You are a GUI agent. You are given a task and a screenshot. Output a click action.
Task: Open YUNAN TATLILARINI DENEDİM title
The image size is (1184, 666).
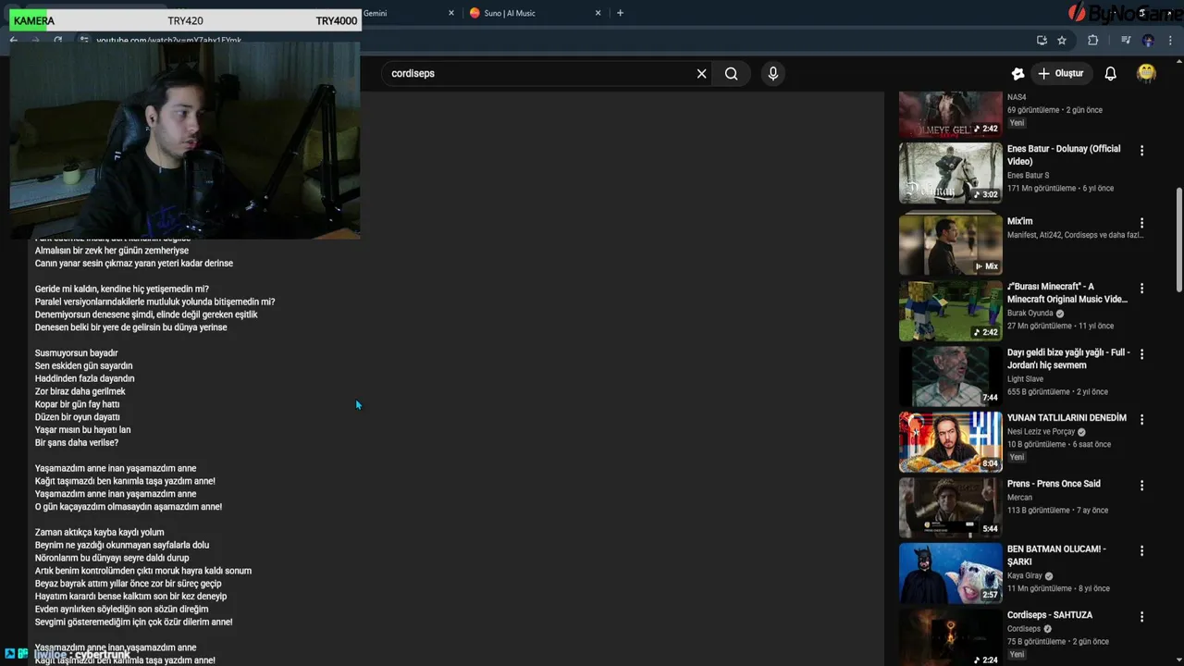pyautogui.click(x=1067, y=418)
